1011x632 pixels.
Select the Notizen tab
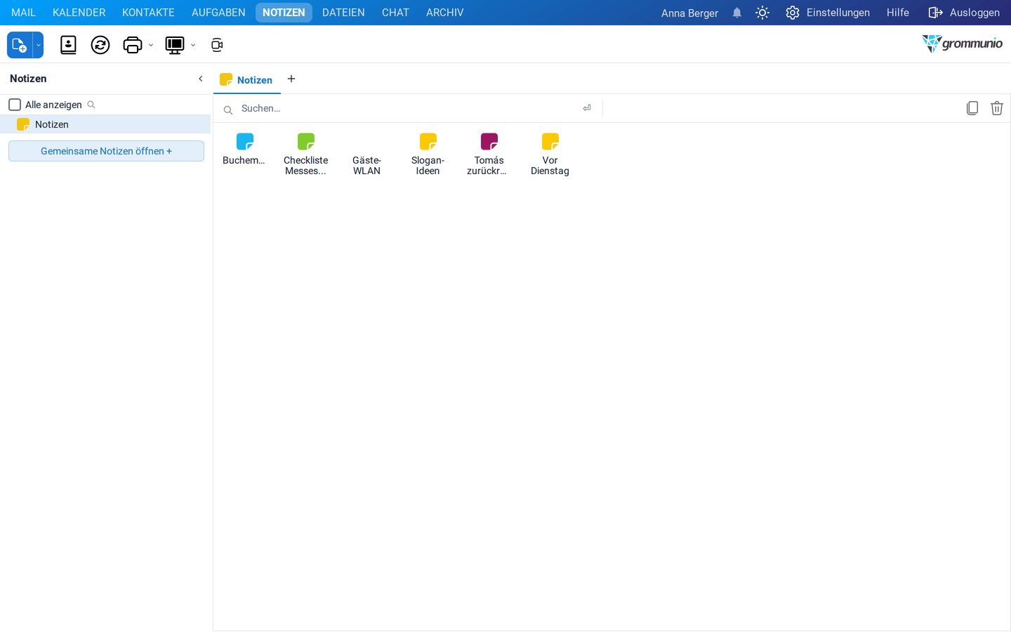pos(246,79)
